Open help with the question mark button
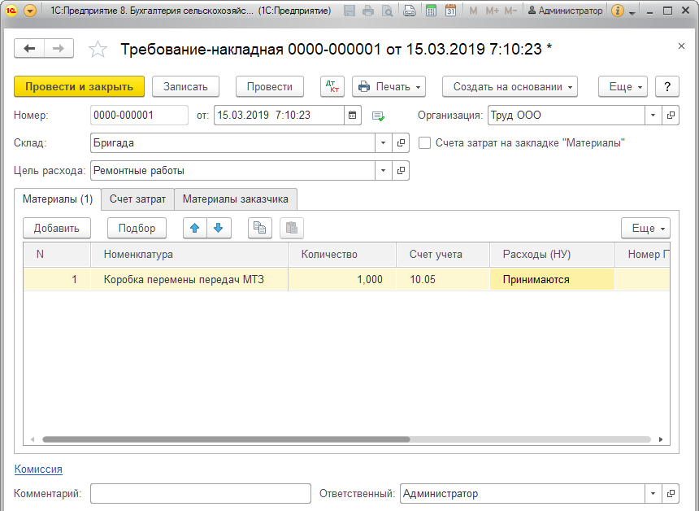This screenshot has height=511, width=699. click(667, 86)
